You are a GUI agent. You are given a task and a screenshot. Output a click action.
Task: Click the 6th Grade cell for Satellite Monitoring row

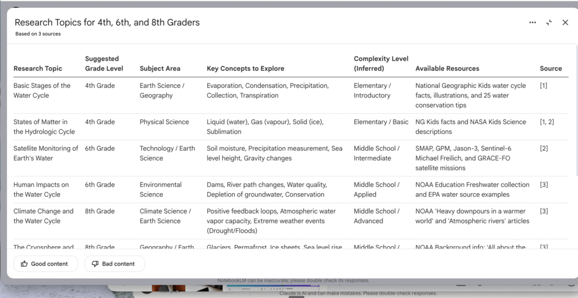click(100, 149)
